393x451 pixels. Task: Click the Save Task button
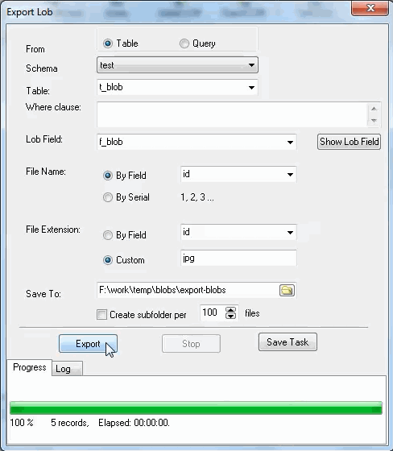(288, 342)
